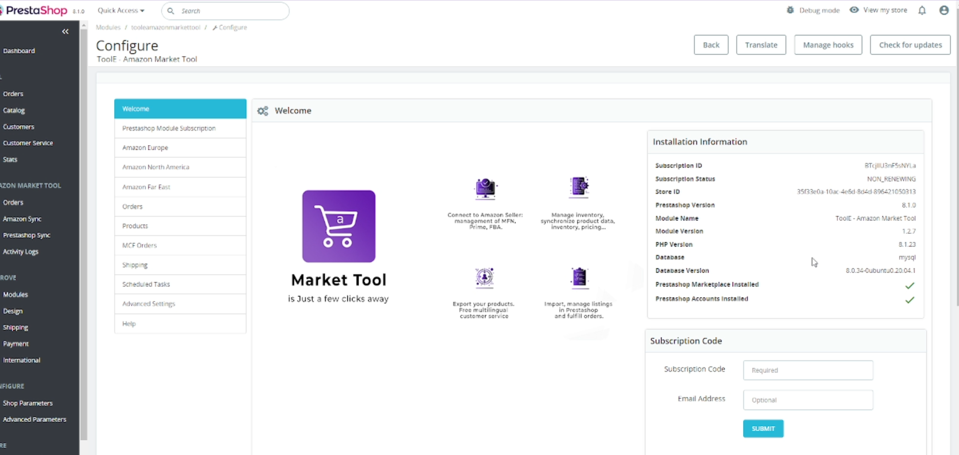Image resolution: width=959 pixels, height=455 pixels.
Task: Open Amazon Sync in sidebar
Action: 22,219
